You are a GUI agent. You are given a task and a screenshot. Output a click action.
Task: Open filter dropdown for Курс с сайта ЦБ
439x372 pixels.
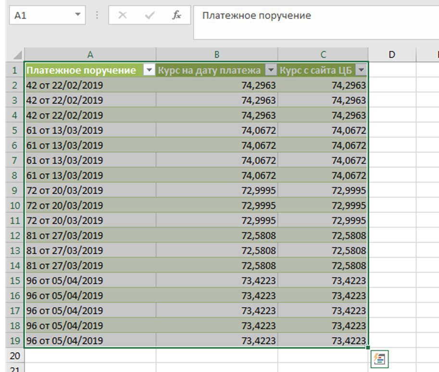361,70
